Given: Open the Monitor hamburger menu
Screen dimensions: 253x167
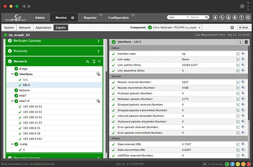Looking at the screenshot, I should pyautogui.click(x=73, y=18).
